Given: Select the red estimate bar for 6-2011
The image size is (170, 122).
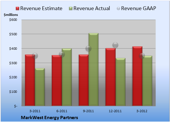Looking at the screenshot, I should (57, 80).
